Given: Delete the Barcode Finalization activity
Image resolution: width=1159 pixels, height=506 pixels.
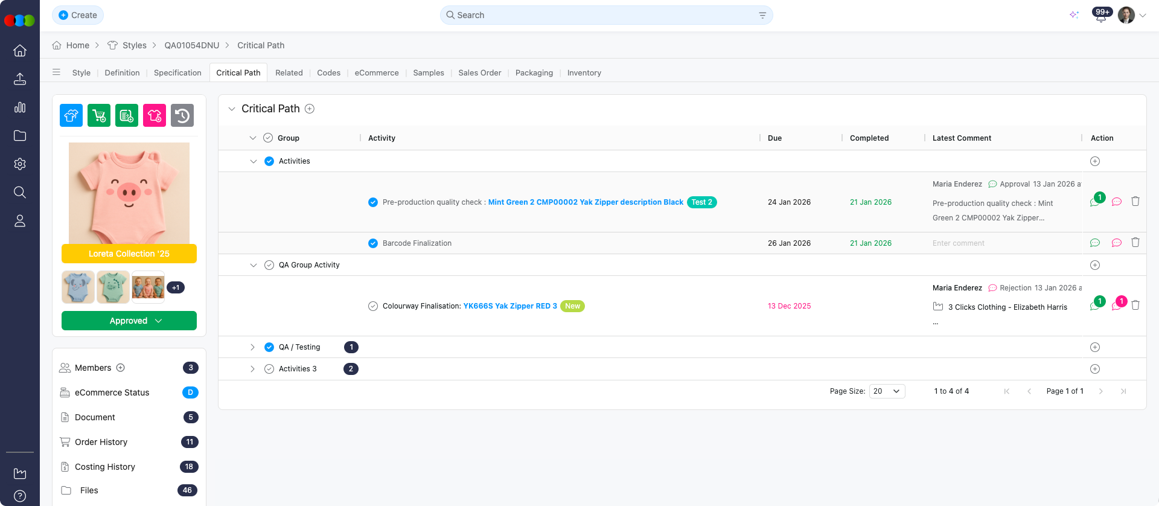Looking at the screenshot, I should click(x=1135, y=243).
